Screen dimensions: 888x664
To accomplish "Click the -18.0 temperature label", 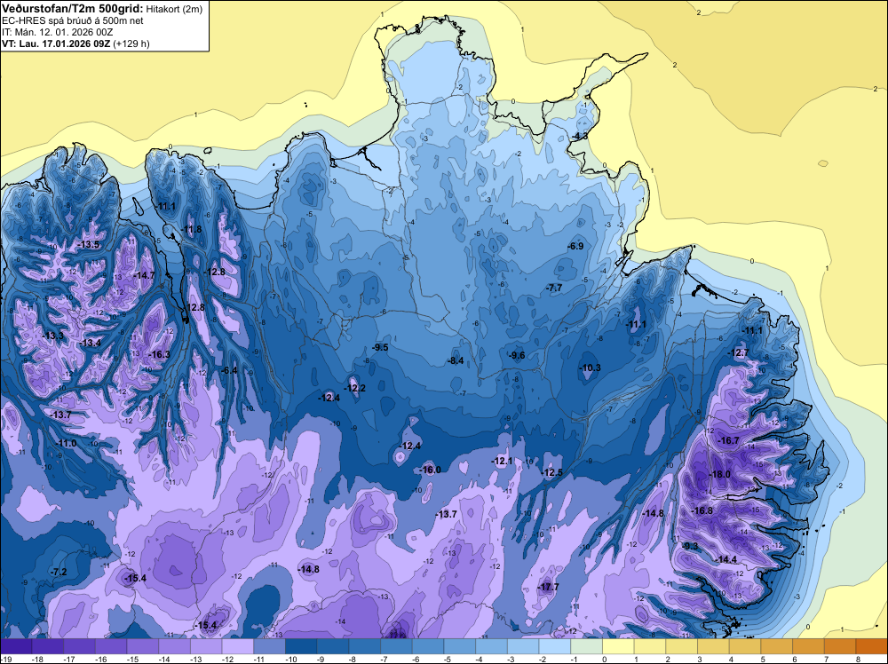I will pos(720,474).
